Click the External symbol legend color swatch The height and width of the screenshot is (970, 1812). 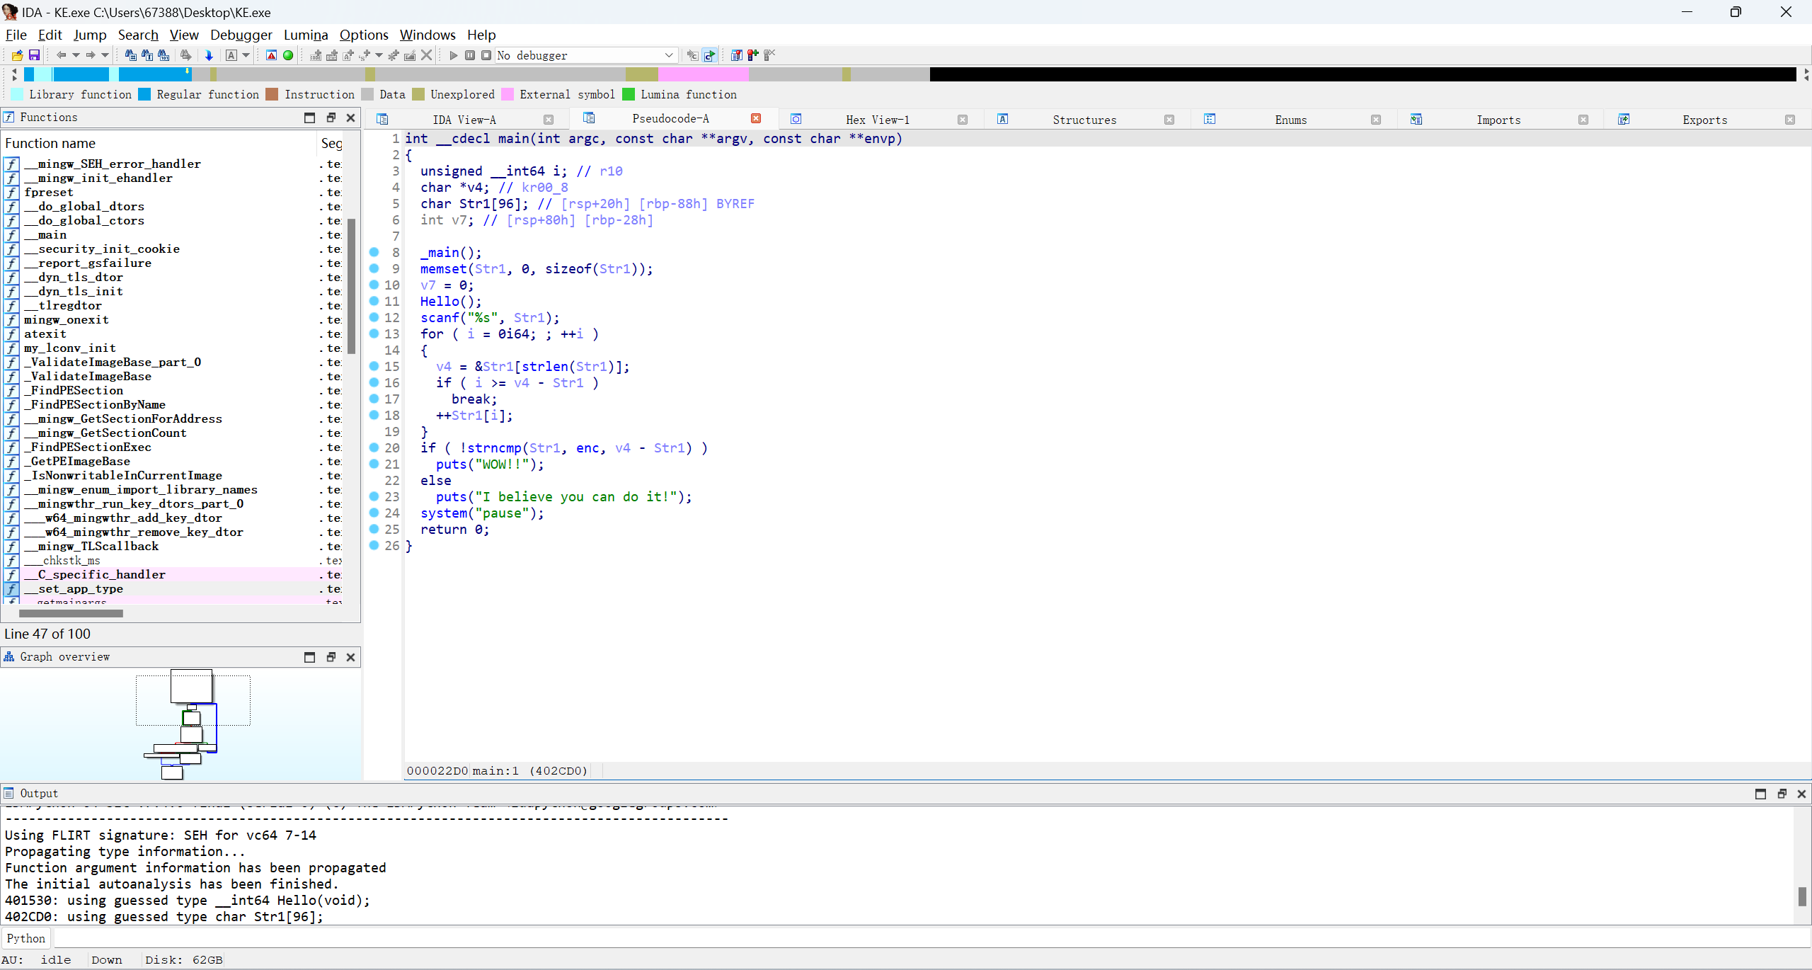click(x=508, y=94)
